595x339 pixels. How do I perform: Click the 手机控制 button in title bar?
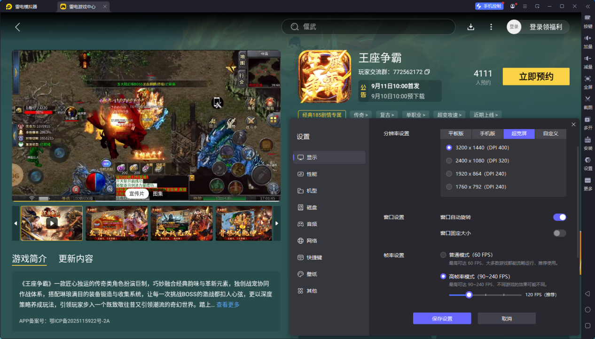488,7
